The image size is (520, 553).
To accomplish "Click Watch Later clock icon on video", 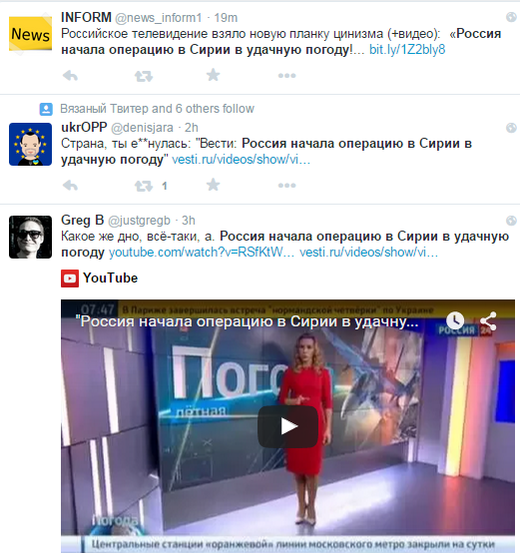I will (455, 320).
